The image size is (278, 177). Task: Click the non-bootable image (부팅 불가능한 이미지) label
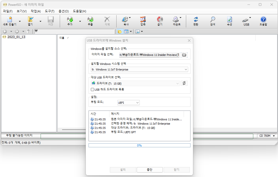tap(19, 135)
